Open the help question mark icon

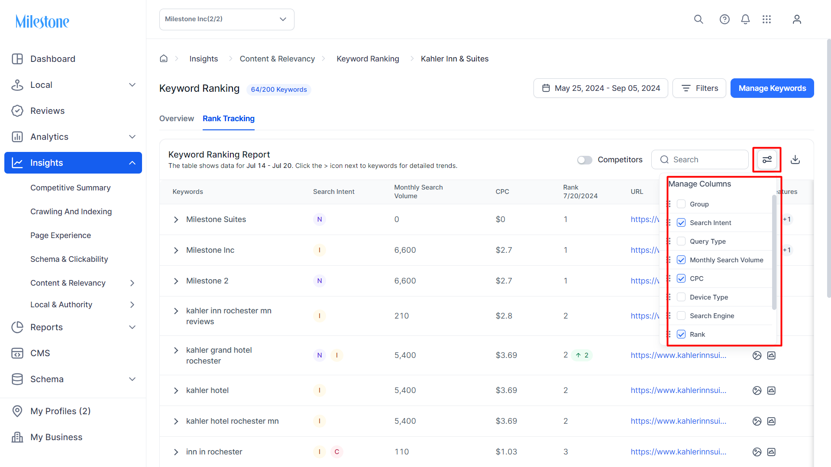click(x=724, y=19)
